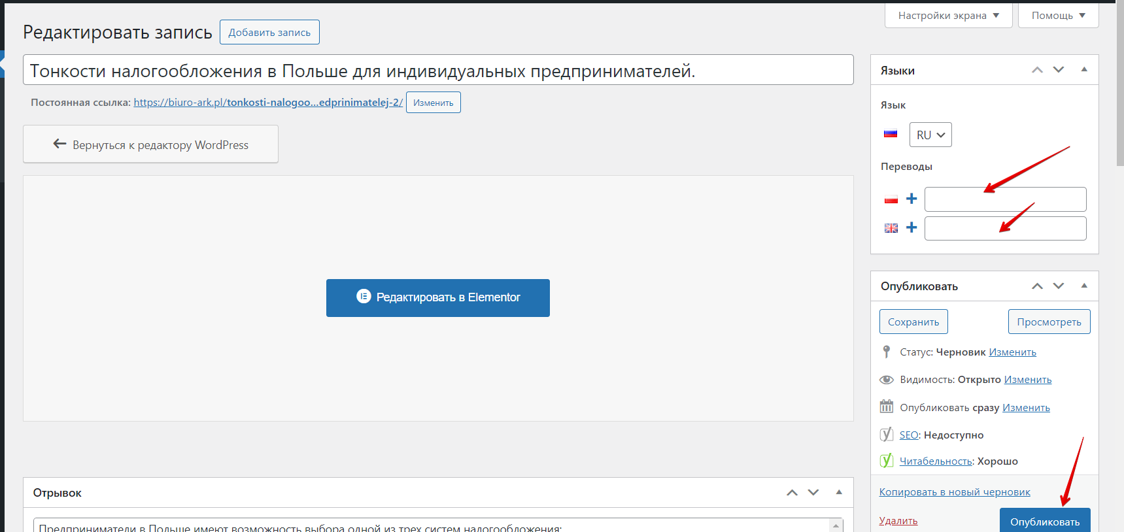Toggle the Excerpt panel closed
Viewport: 1124px width, 532px height.
tap(839, 493)
